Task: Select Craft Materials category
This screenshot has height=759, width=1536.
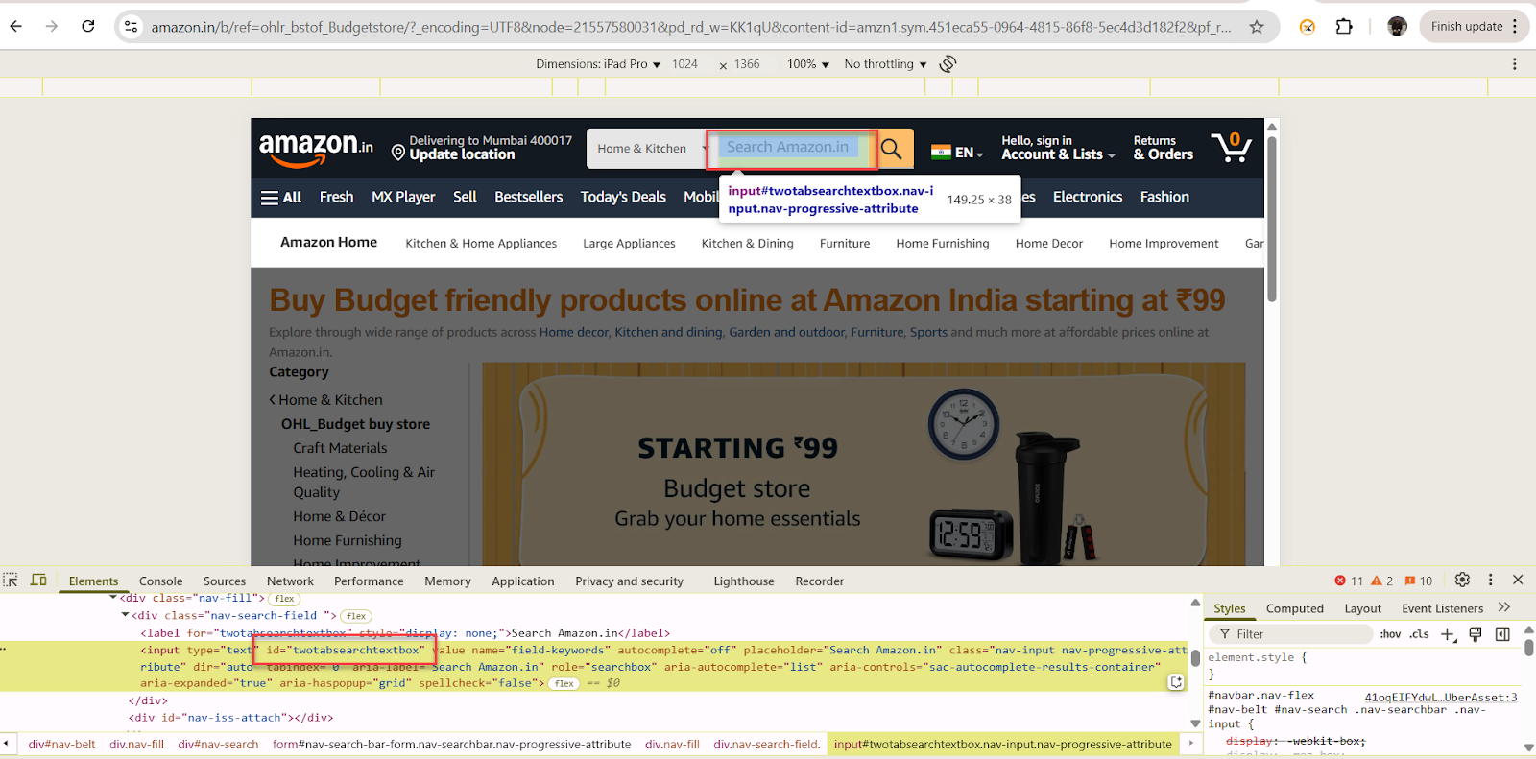Action: [340, 448]
